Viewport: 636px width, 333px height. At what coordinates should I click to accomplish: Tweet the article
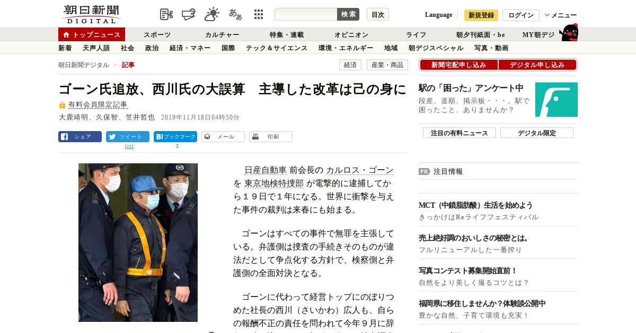128,136
